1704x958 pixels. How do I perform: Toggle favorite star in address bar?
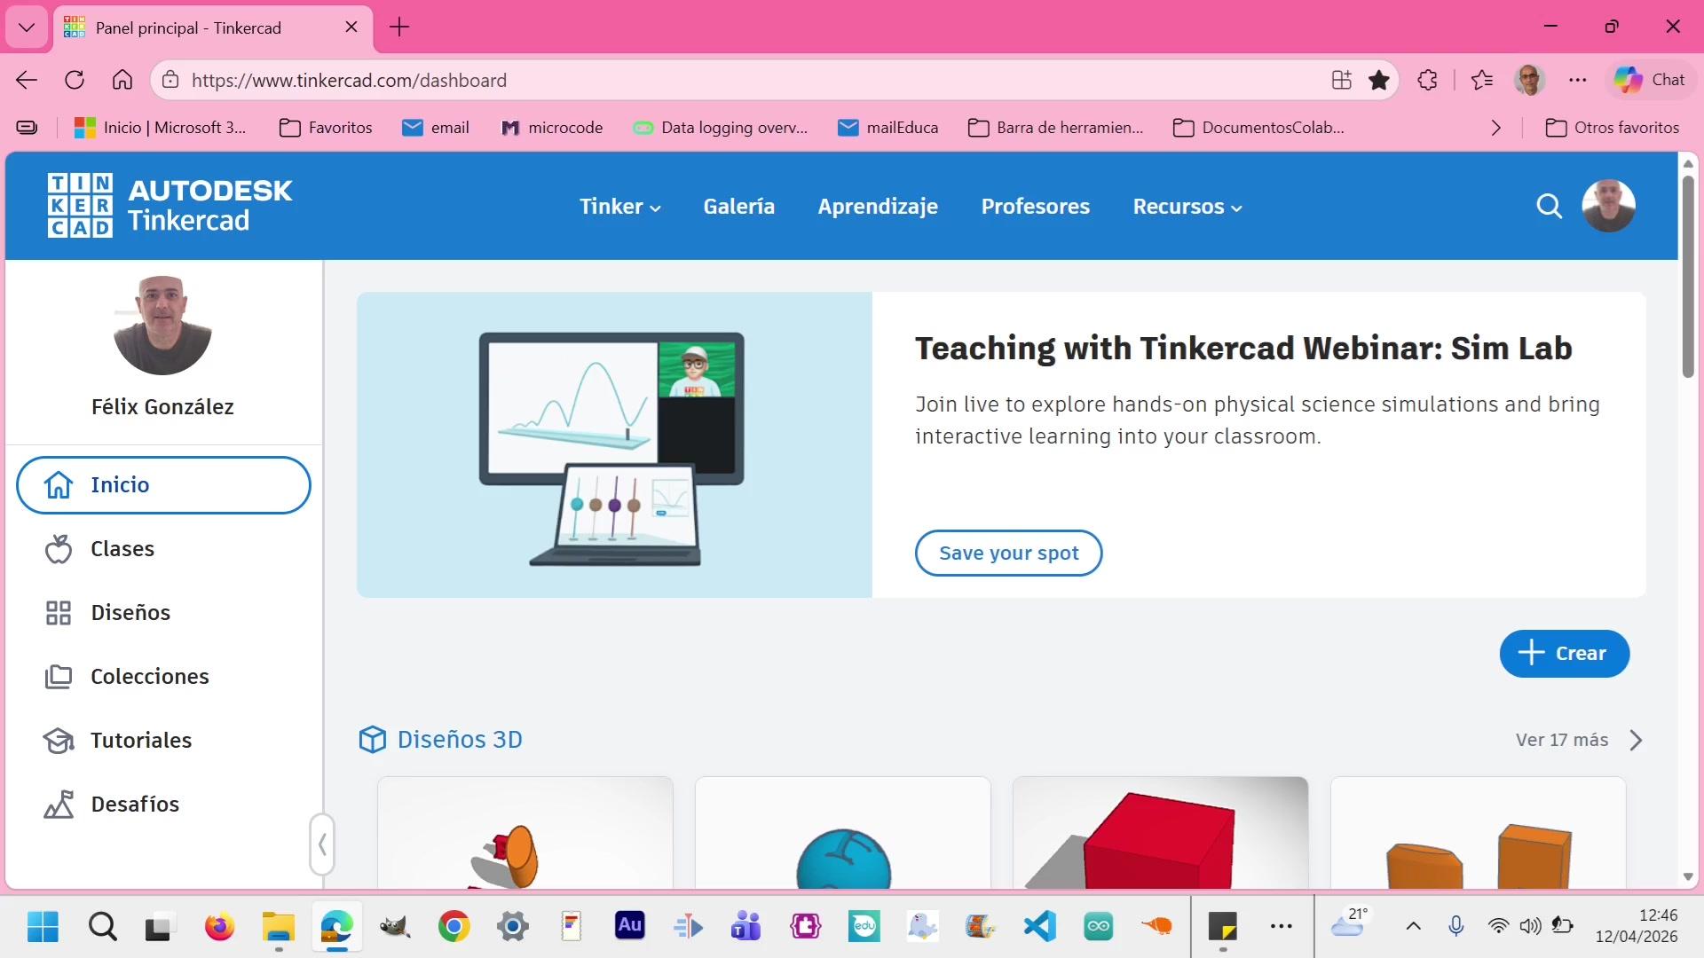pos(1378,80)
